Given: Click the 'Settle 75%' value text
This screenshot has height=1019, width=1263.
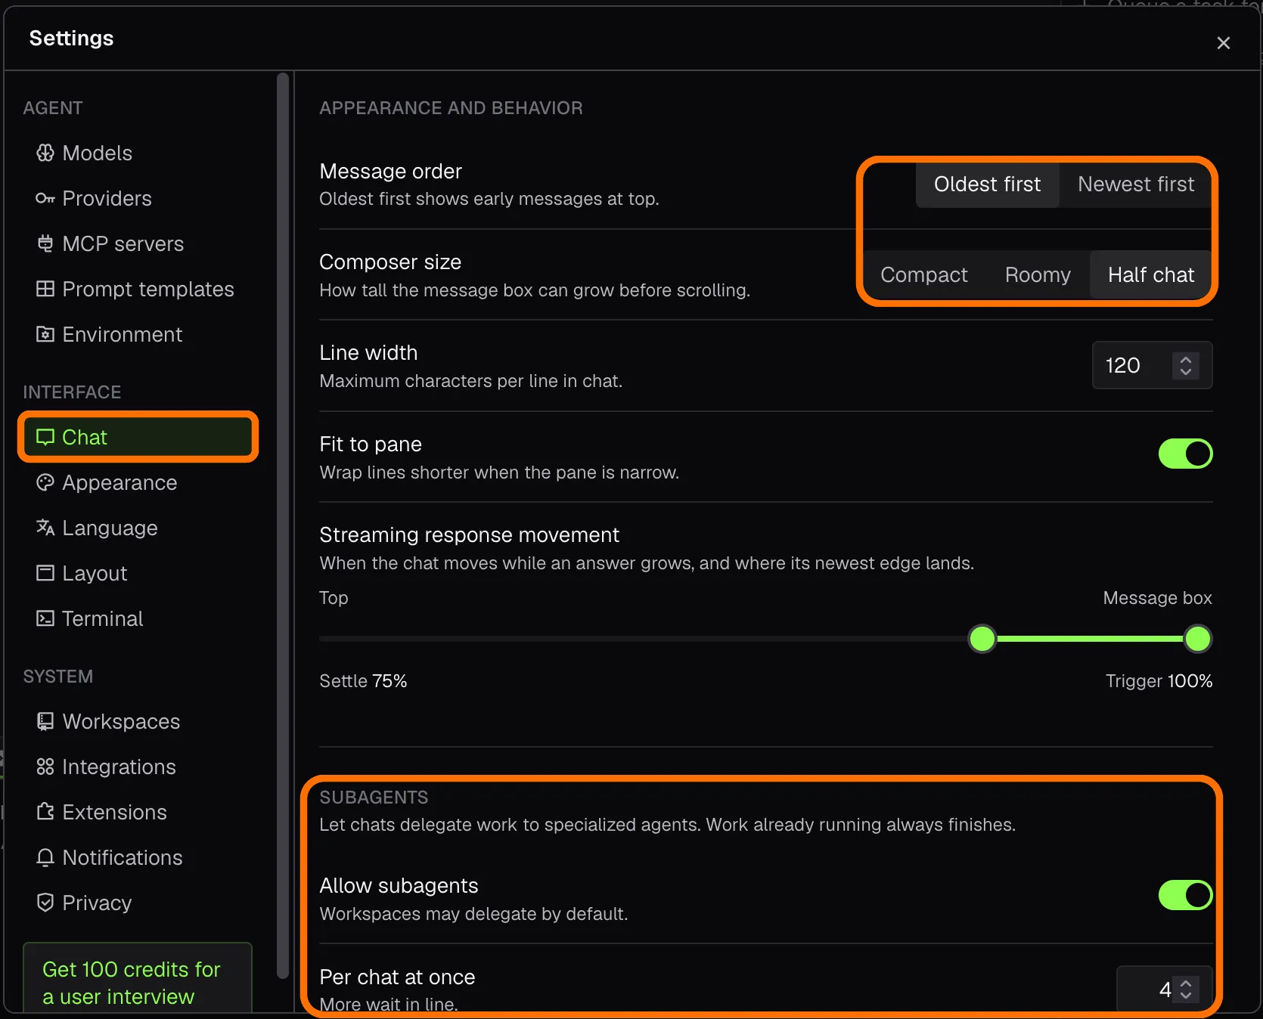Looking at the screenshot, I should coord(363,681).
